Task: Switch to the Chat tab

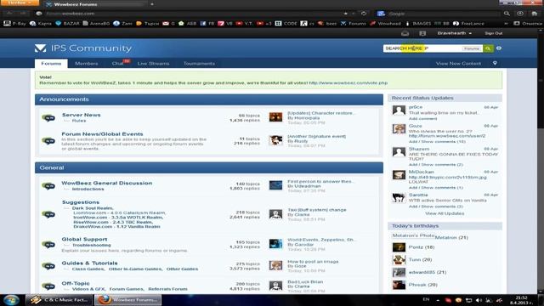Action: [x=118, y=64]
